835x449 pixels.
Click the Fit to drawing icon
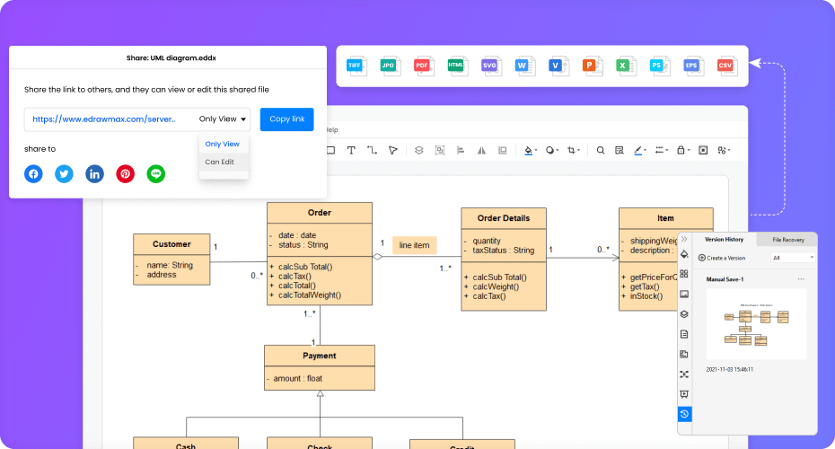703,150
